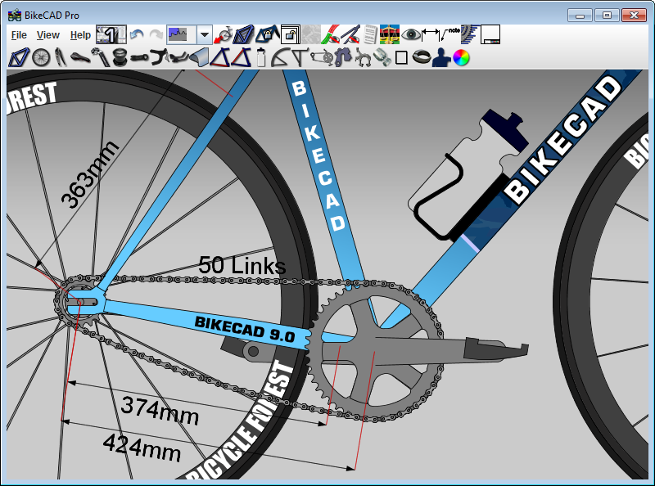Click the rider silhouette icon
This screenshot has height=486, width=655.
pyautogui.click(x=441, y=57)
